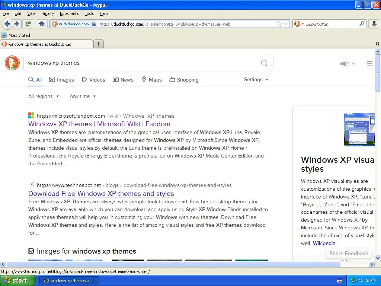Viewport: 381px width, 286px height.
Task: Click the system tray network icon
Action: click(353, 281)
